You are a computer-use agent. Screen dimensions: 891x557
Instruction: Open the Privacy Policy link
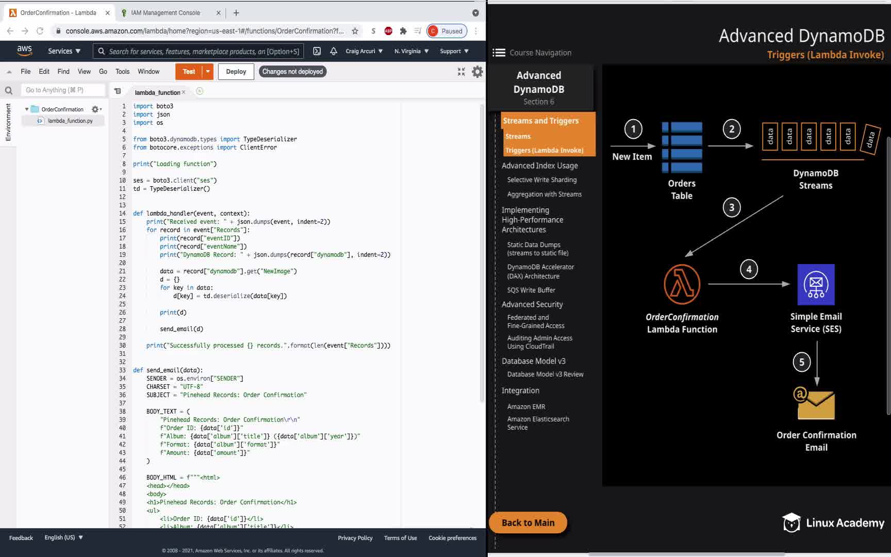coord(355,538)
